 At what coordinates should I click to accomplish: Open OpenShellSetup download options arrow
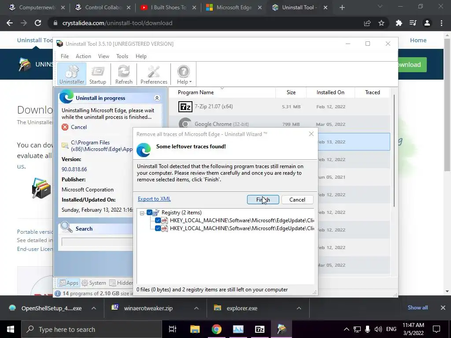pos(94,308)
